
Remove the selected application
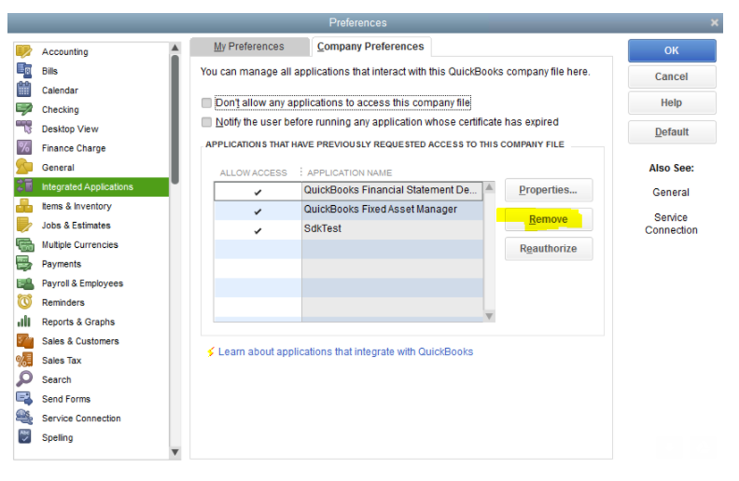click(549, 219)
